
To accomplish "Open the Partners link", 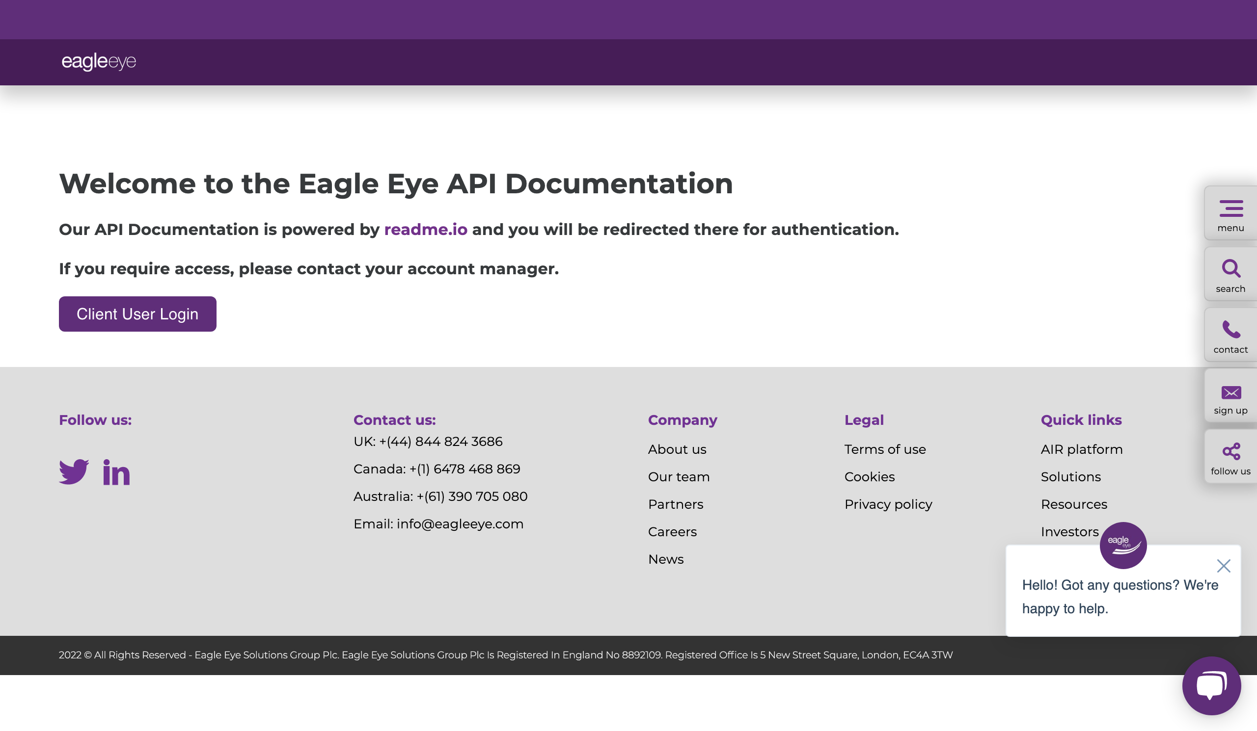I will click(x=675, y=504).
